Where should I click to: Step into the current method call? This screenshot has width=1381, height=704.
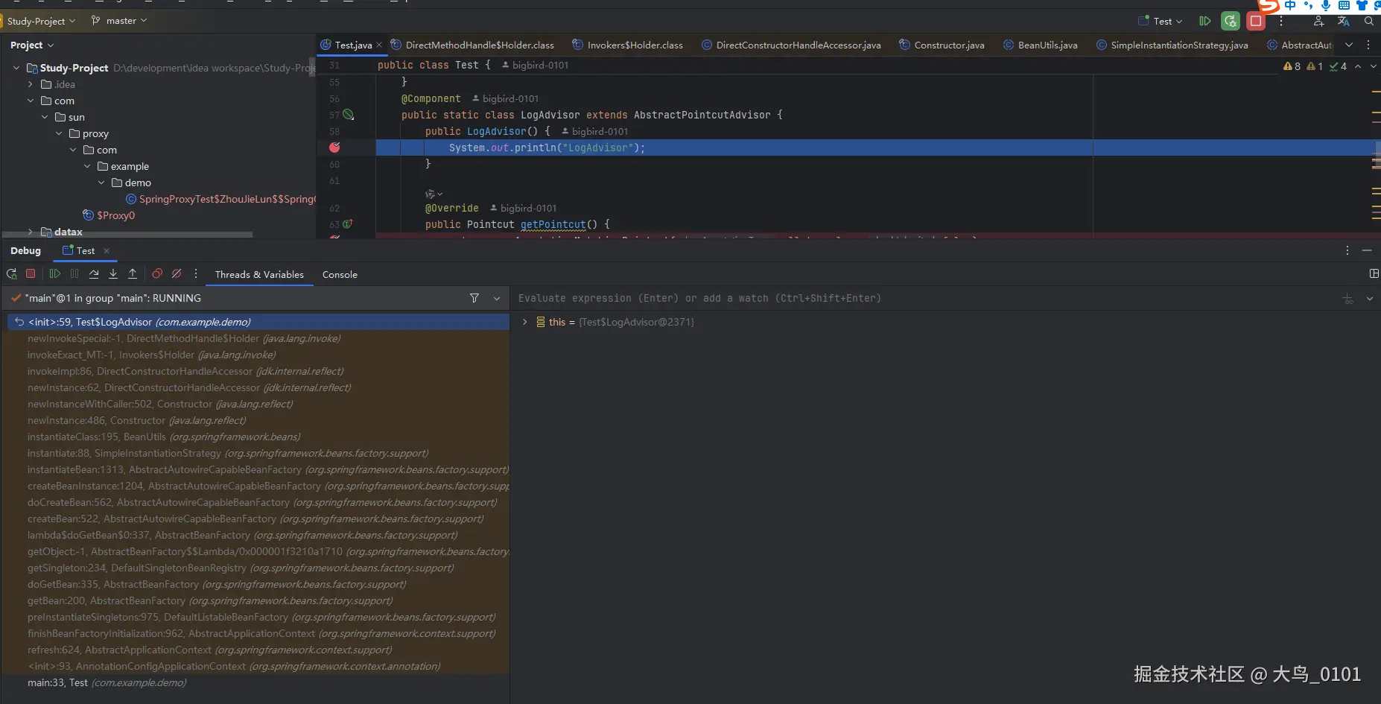113,274
